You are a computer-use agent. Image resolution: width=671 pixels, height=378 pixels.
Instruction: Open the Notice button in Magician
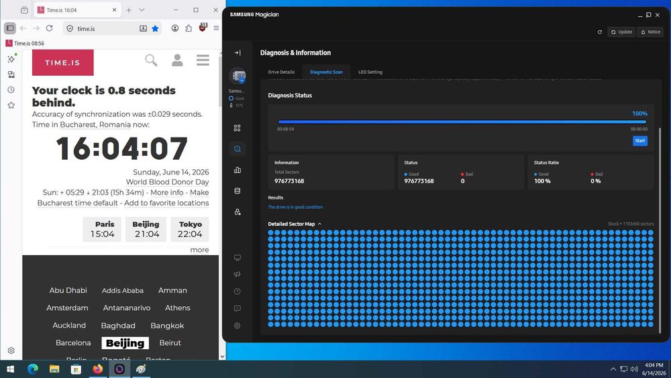[x=650, y=32]
